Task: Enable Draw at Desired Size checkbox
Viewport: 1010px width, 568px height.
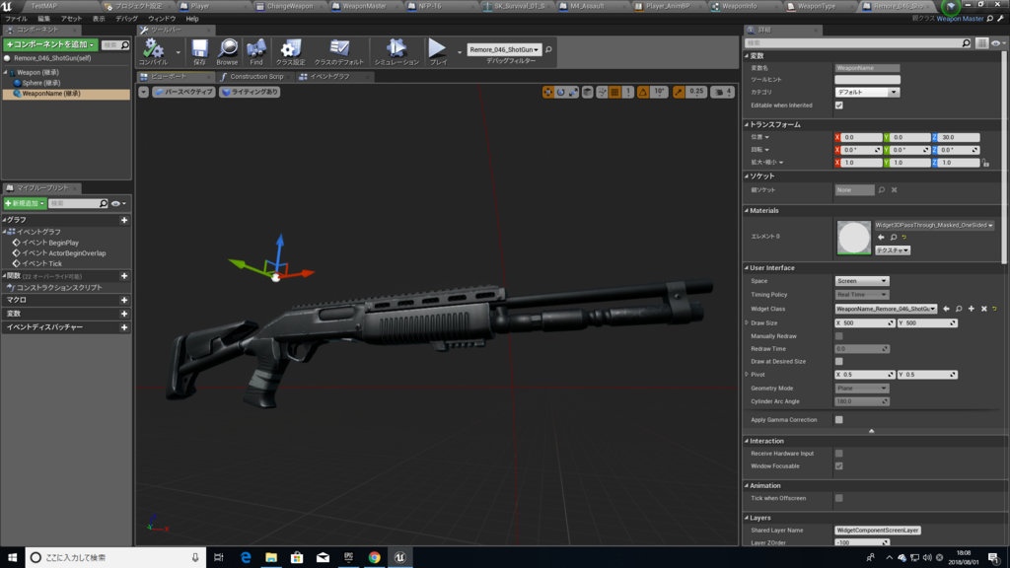Action: [838, 361]
